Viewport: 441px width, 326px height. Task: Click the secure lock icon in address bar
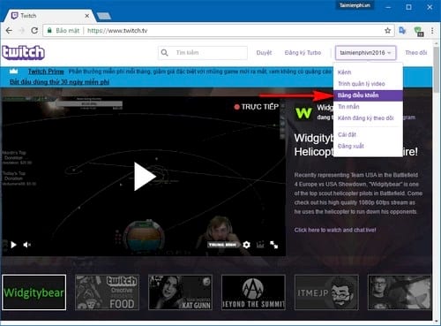point(49,31)
